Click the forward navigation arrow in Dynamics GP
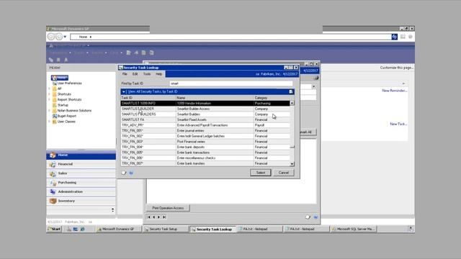 coord(59,37)
